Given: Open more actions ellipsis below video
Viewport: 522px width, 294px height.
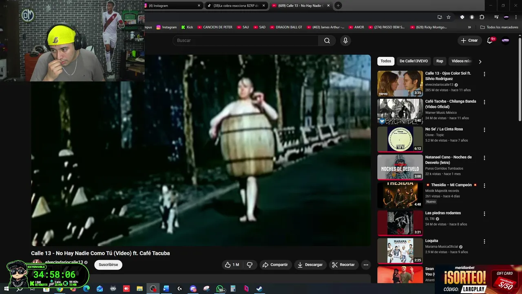Looking at the screenshot, I should click(x=366, y=265).
